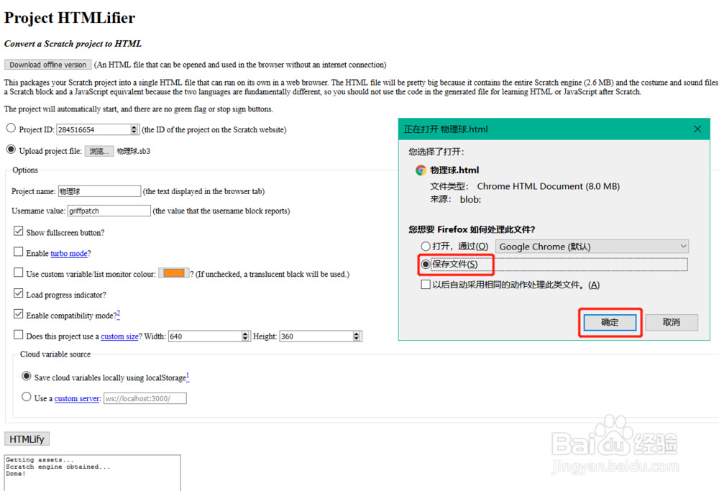This screenshot has width=719, height=491.
Task: Click the 浏览... browse file button
Action: [99, 151]
